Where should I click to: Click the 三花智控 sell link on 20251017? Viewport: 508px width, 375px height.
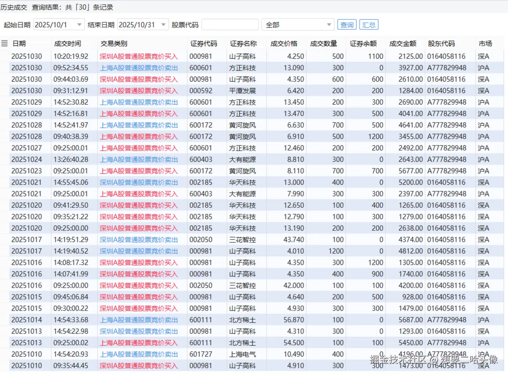[x=139, y=239]
